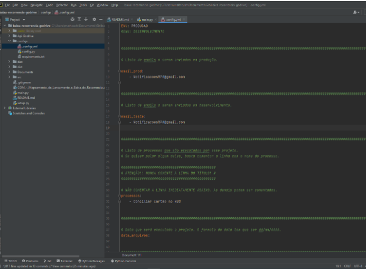Click Select Opened File locate icon
The width and height of the screenshot is (366, 269).
72,20
